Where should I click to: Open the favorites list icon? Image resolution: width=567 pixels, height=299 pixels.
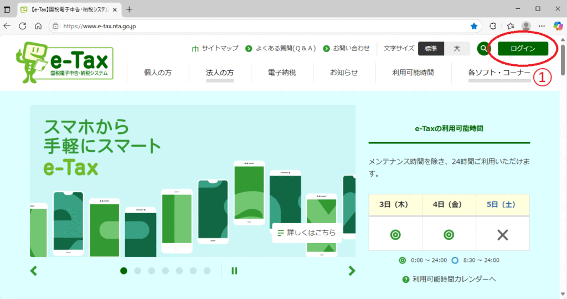coord(510,26)
